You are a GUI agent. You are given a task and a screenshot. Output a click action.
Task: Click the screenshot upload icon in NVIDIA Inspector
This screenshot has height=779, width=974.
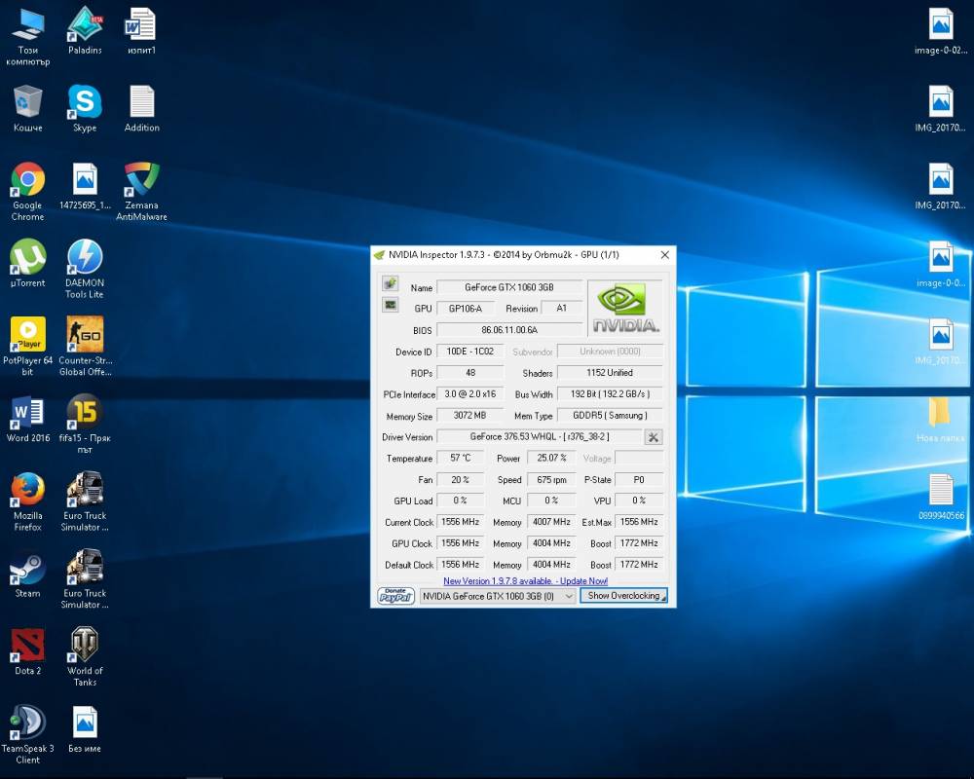(391, 284)
